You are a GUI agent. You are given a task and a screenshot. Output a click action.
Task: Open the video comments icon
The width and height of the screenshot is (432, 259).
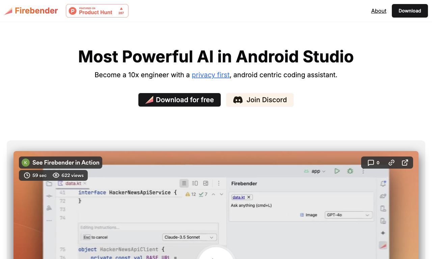coord(373,163)
